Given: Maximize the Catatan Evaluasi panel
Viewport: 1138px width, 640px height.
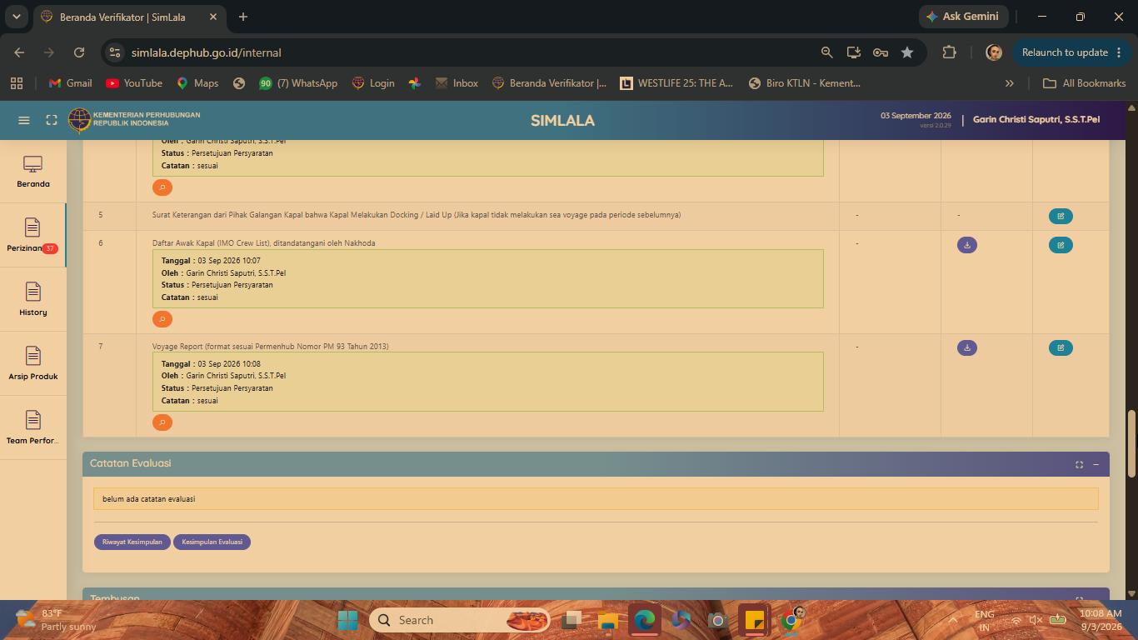Looking at the screenshot, I should pos(1079,464).
